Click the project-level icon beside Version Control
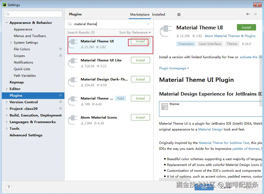This screenshot has height=194, width=264. 60,102
